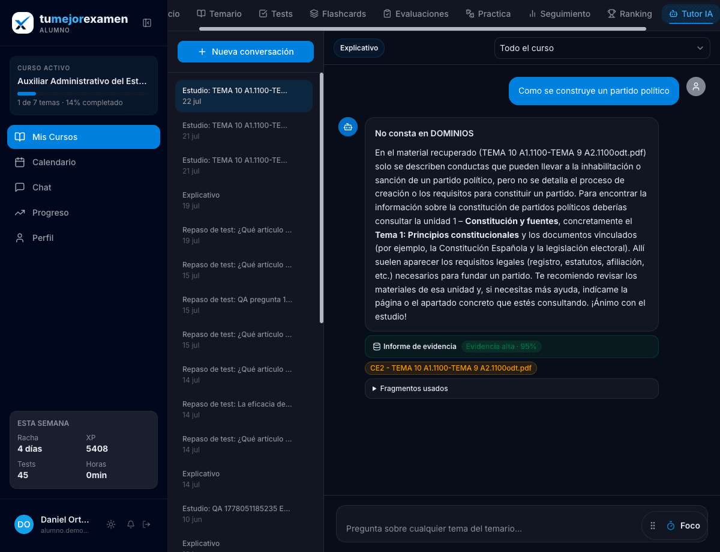Open the Todo el curso dropdown
The height and width of the screenshot is (552, 720).
pyautogui.click(x=602, y=48)
